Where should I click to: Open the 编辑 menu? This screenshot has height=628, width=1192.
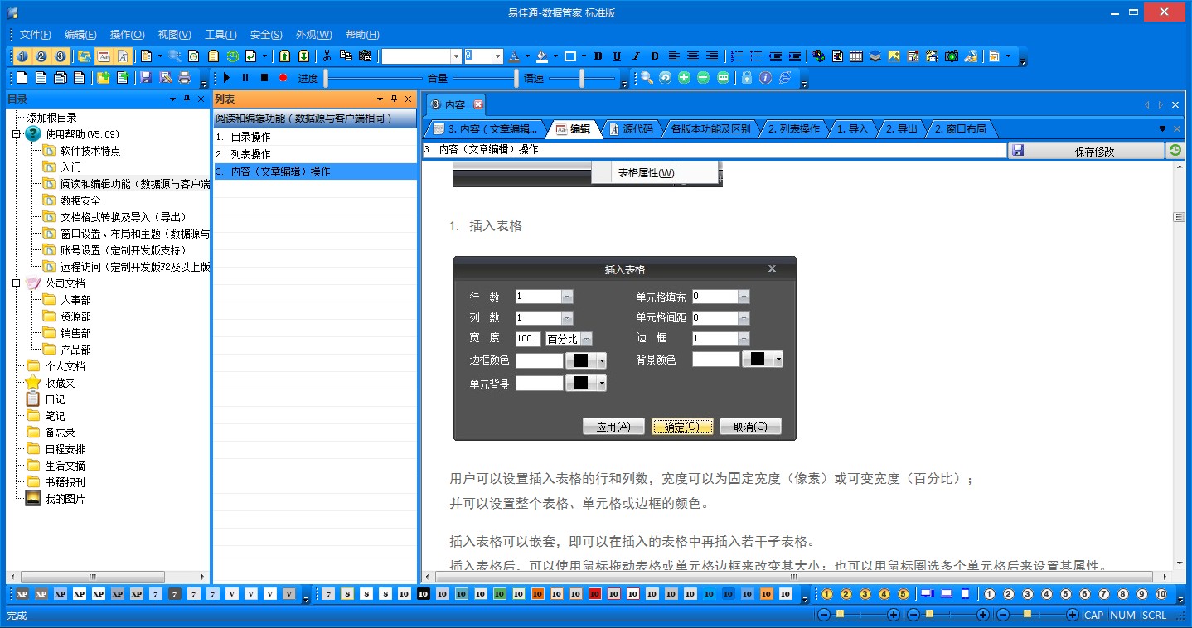(80, 35)
